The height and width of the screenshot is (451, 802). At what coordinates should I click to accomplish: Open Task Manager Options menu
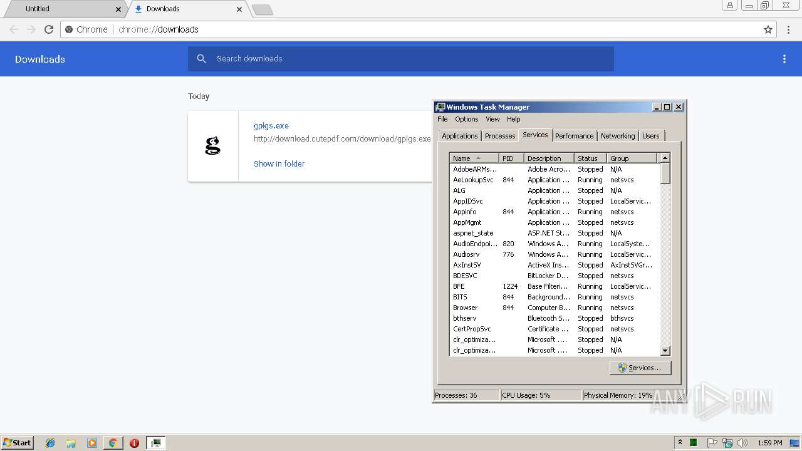coord(466,119)
